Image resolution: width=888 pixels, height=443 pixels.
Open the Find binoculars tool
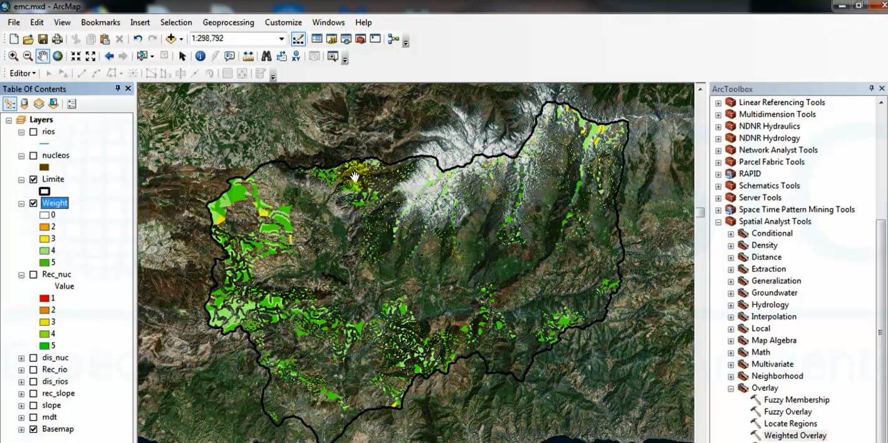[265, 56]
